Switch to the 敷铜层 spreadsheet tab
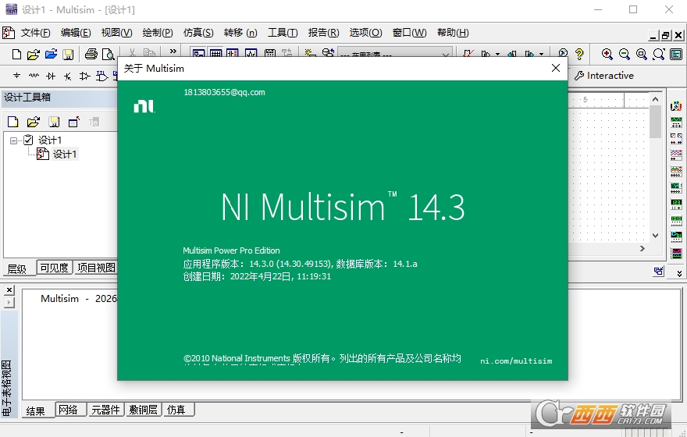The image size is (687, 437). pyautogui.click(x=144, y=410)
